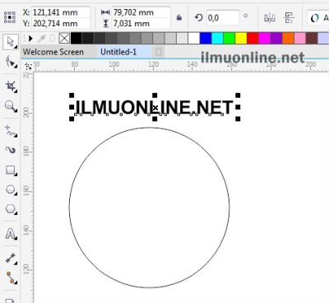Open the Untitled-1 document tab
Screen dimensions: 329x303
click(x=118, y=52)
